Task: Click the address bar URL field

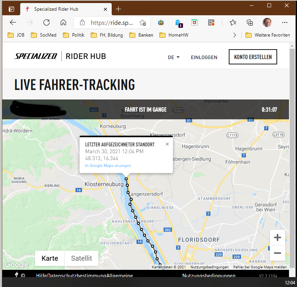Action: 112,23
